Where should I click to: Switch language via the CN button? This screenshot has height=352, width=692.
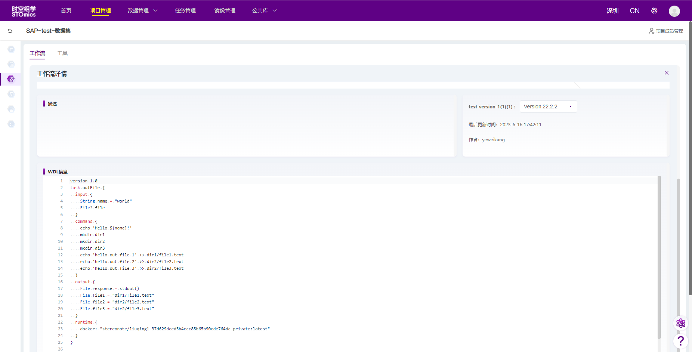tap(634, 11)
